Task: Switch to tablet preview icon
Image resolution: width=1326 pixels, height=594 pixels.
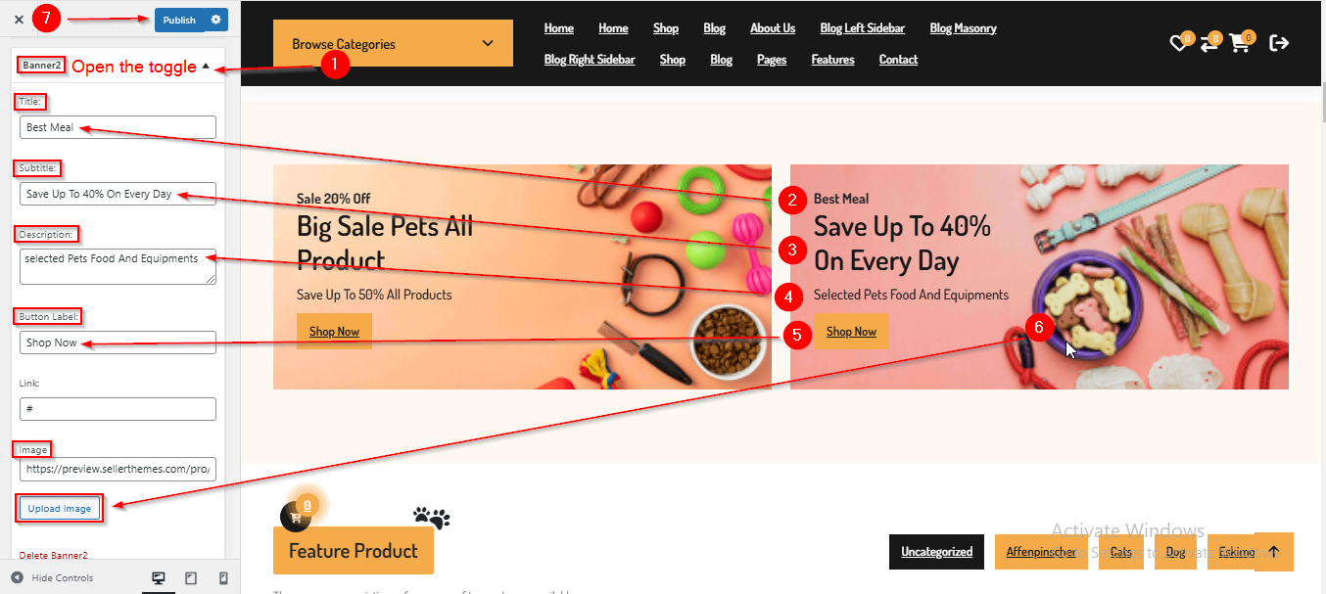Action: coord(191,578)
